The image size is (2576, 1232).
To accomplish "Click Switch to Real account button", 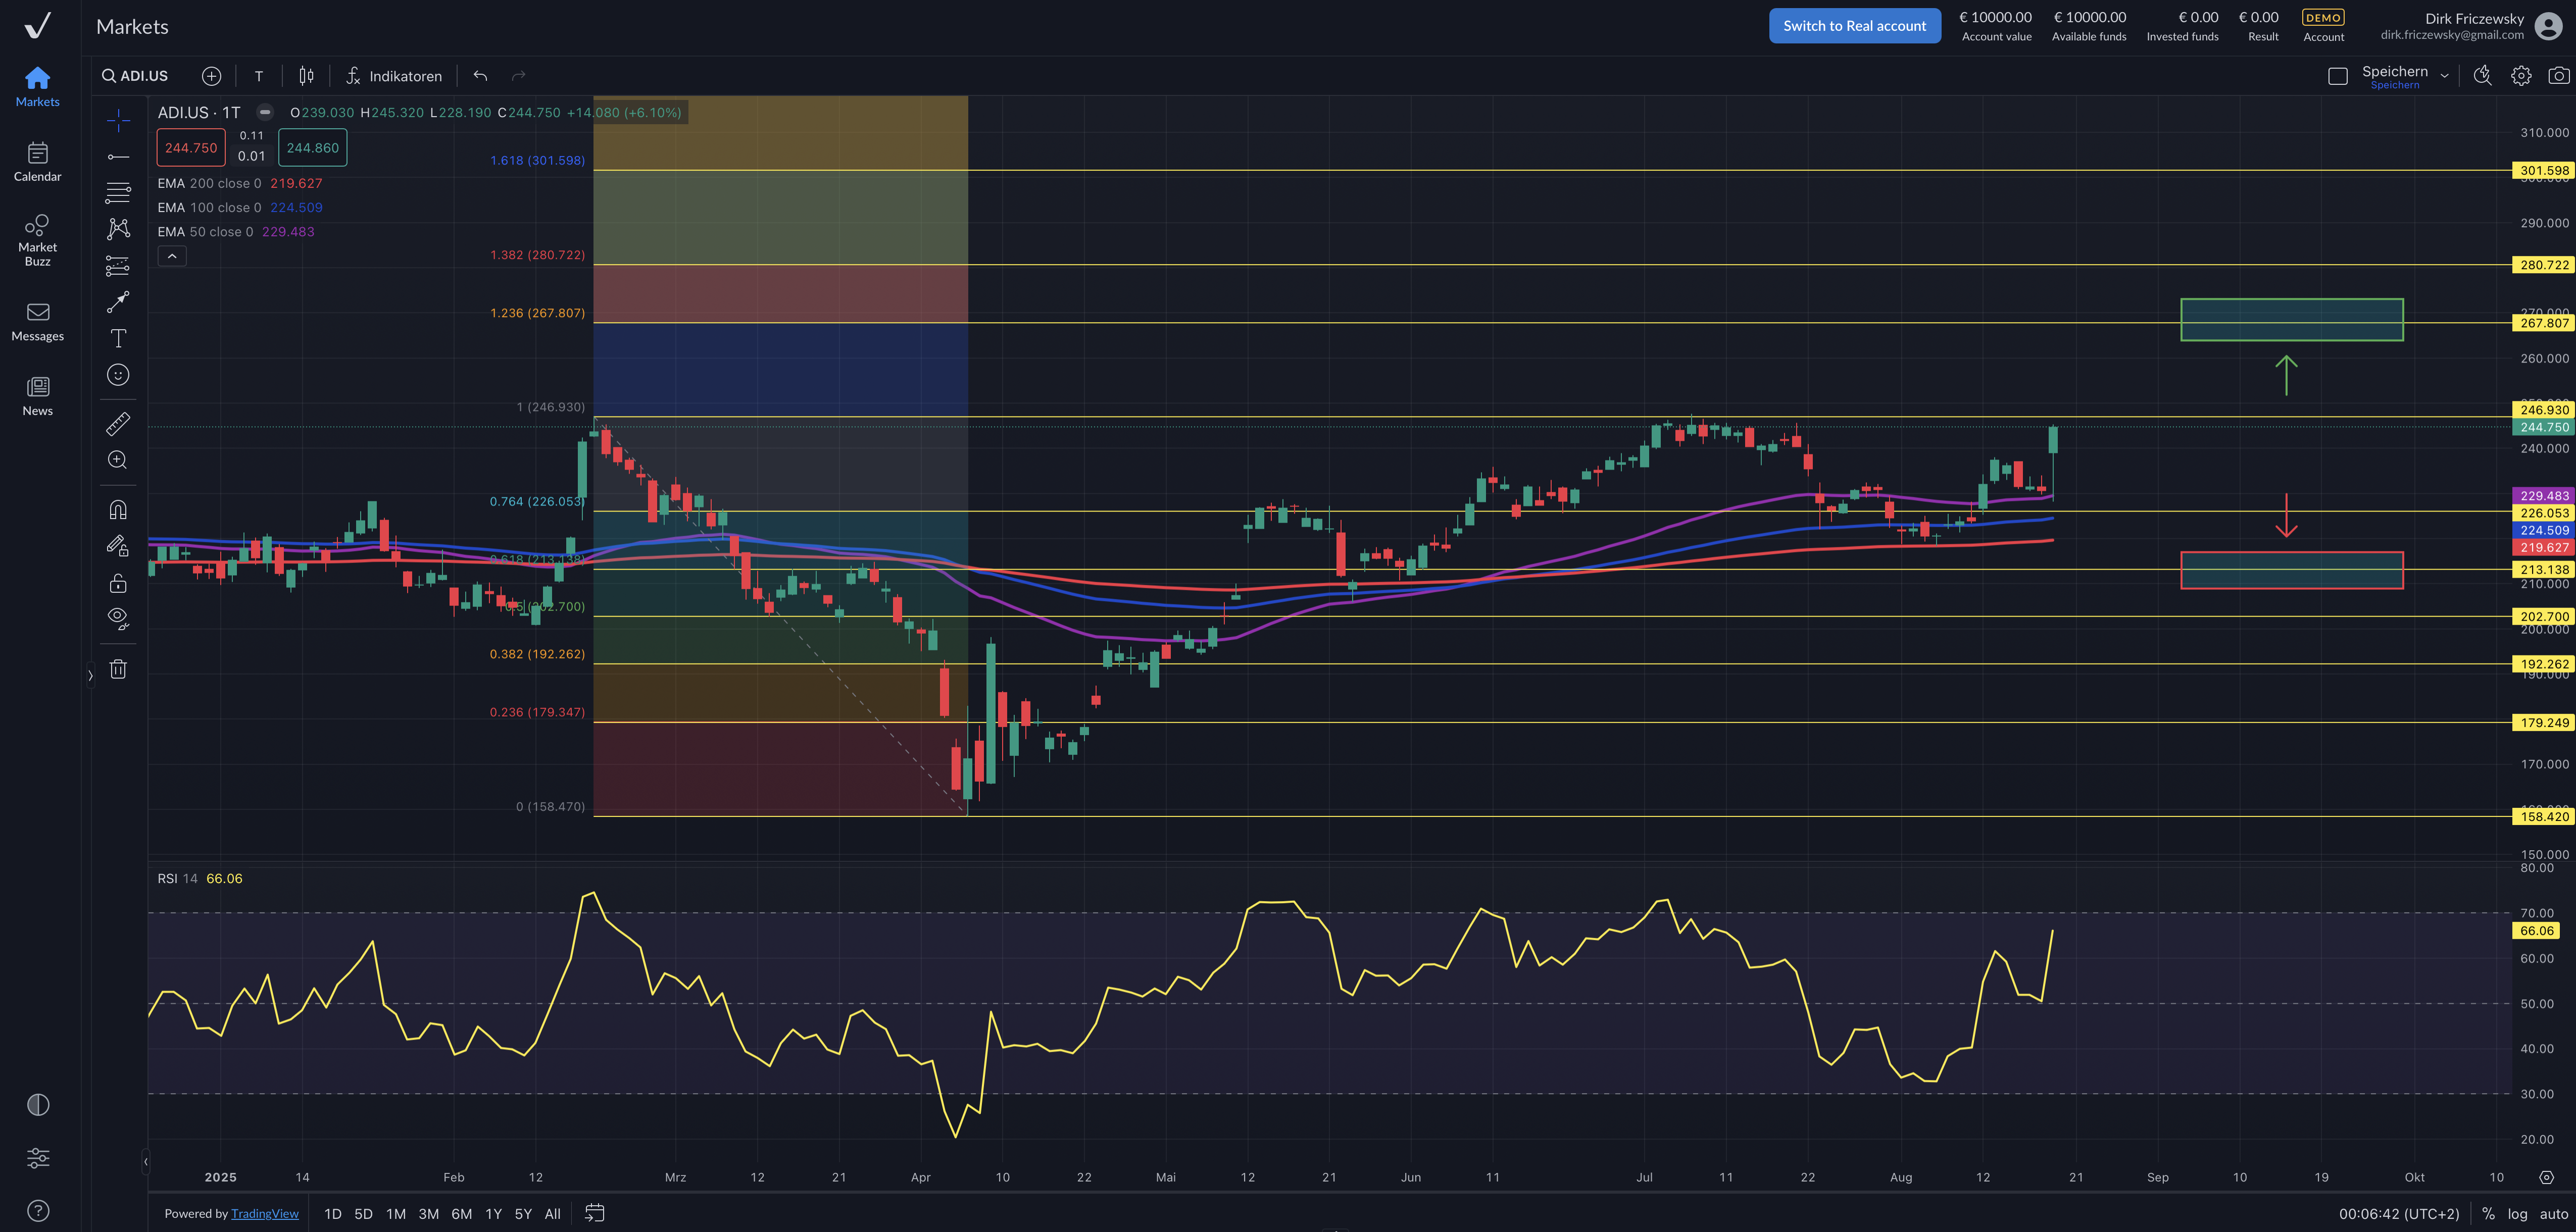I will coord(1854,26).
